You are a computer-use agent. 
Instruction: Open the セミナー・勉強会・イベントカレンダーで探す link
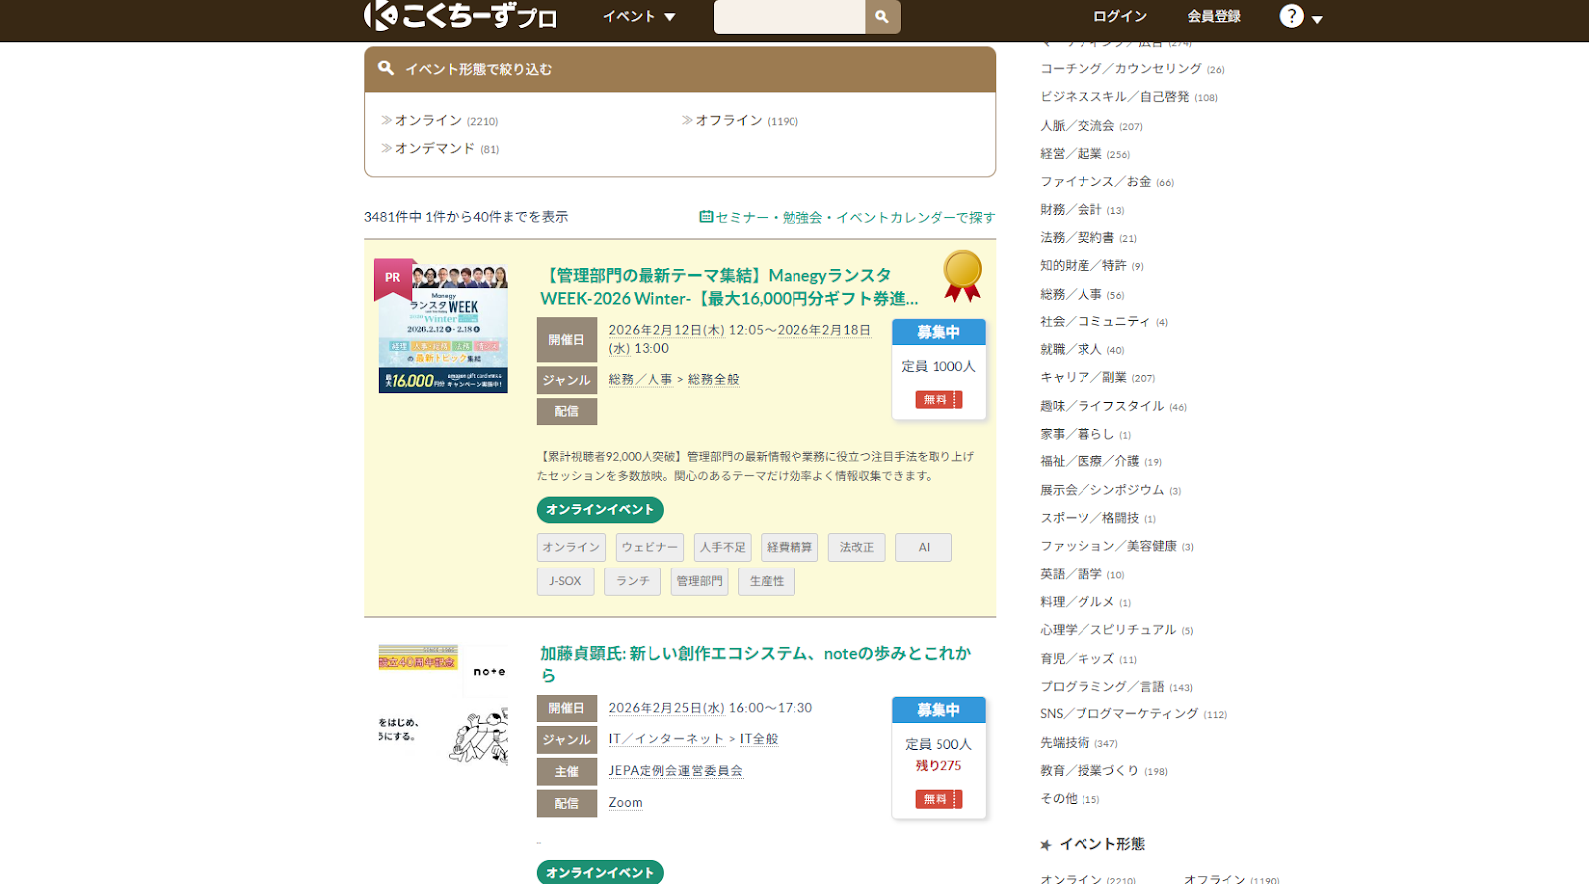[x=847, y=217]
